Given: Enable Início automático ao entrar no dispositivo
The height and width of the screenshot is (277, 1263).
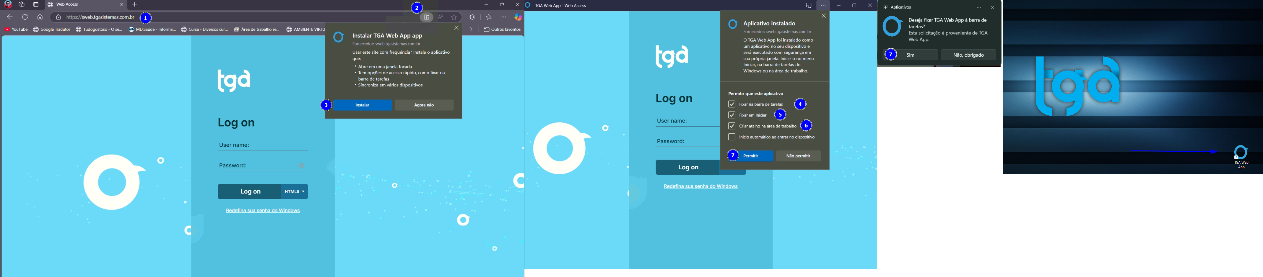Looking at the screenshot, I should (732, 137).
